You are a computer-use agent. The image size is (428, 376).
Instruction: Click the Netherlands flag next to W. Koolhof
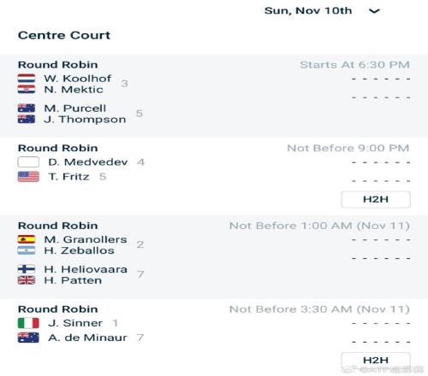pyautogui.click(x=27, y=79)
